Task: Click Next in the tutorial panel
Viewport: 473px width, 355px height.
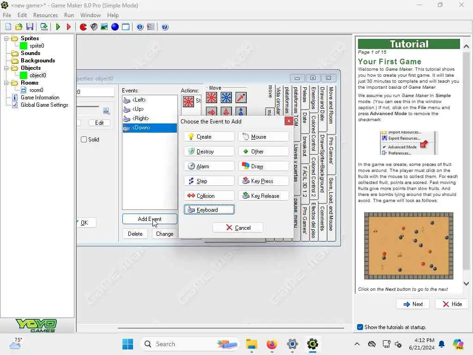Action: [x=413, y=304]
